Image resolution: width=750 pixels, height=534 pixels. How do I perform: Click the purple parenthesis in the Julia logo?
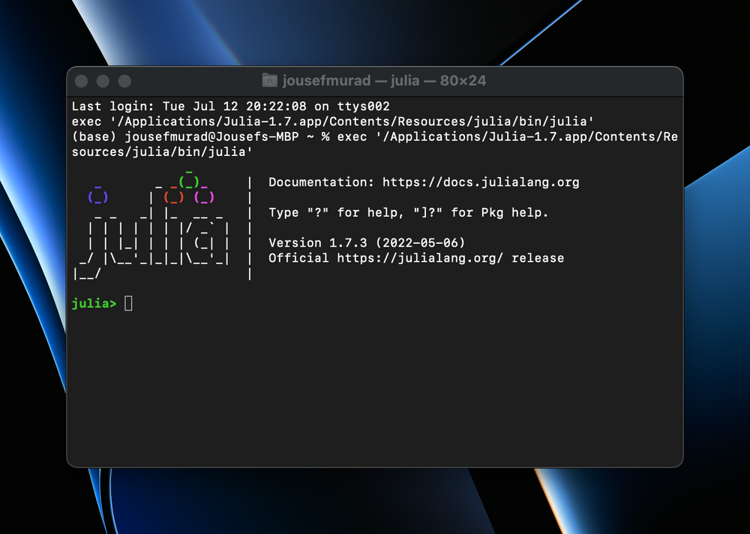coord(98,196)
